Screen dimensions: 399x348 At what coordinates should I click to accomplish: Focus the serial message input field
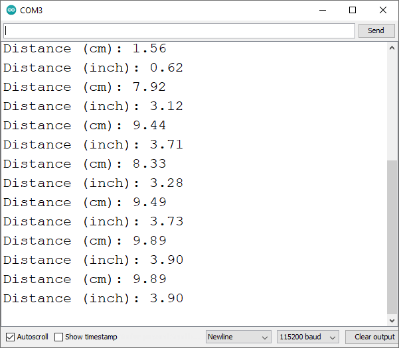coord(179,30)
